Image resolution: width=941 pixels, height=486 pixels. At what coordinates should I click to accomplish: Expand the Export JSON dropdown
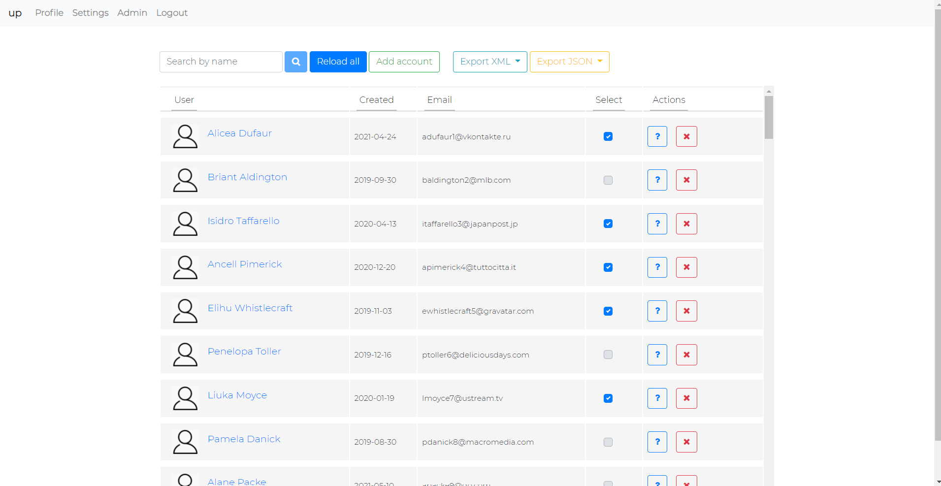click(x=570, y=62)
